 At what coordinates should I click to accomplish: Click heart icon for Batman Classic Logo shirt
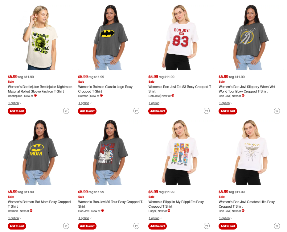pyautogui.click(x=136, y=111)
